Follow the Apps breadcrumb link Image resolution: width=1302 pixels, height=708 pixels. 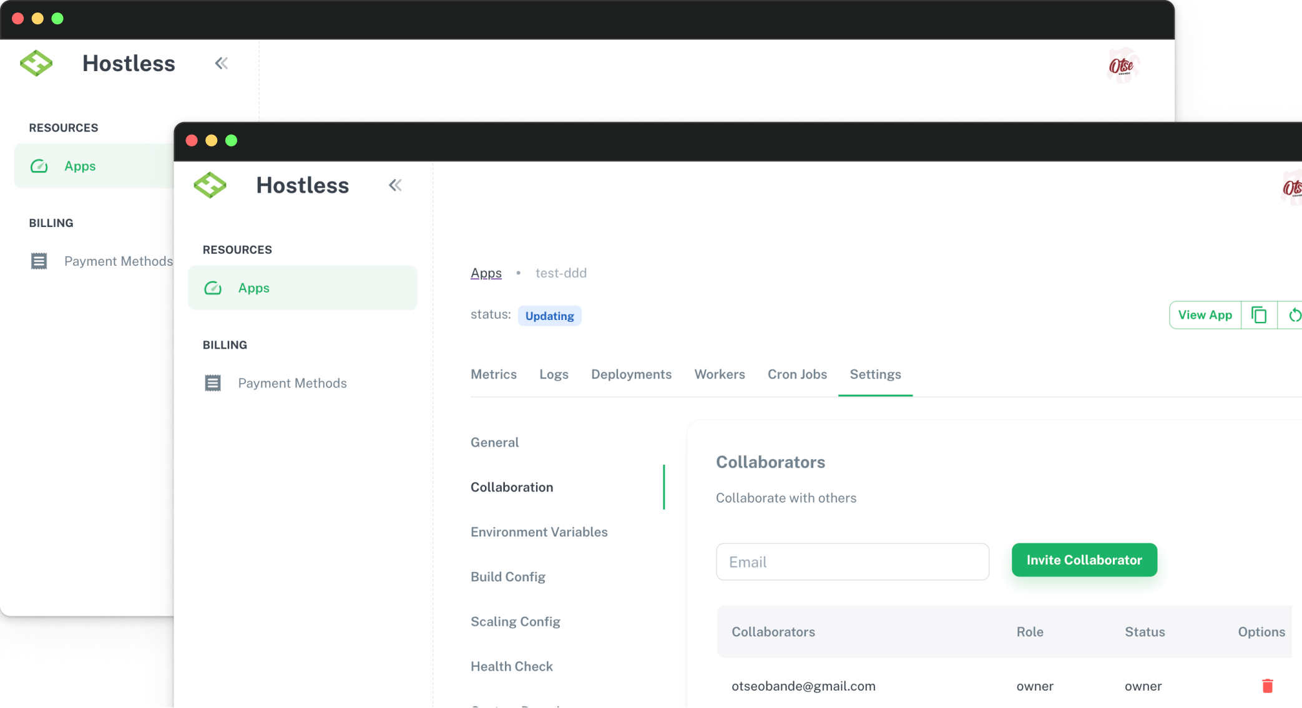pos(486,273)
